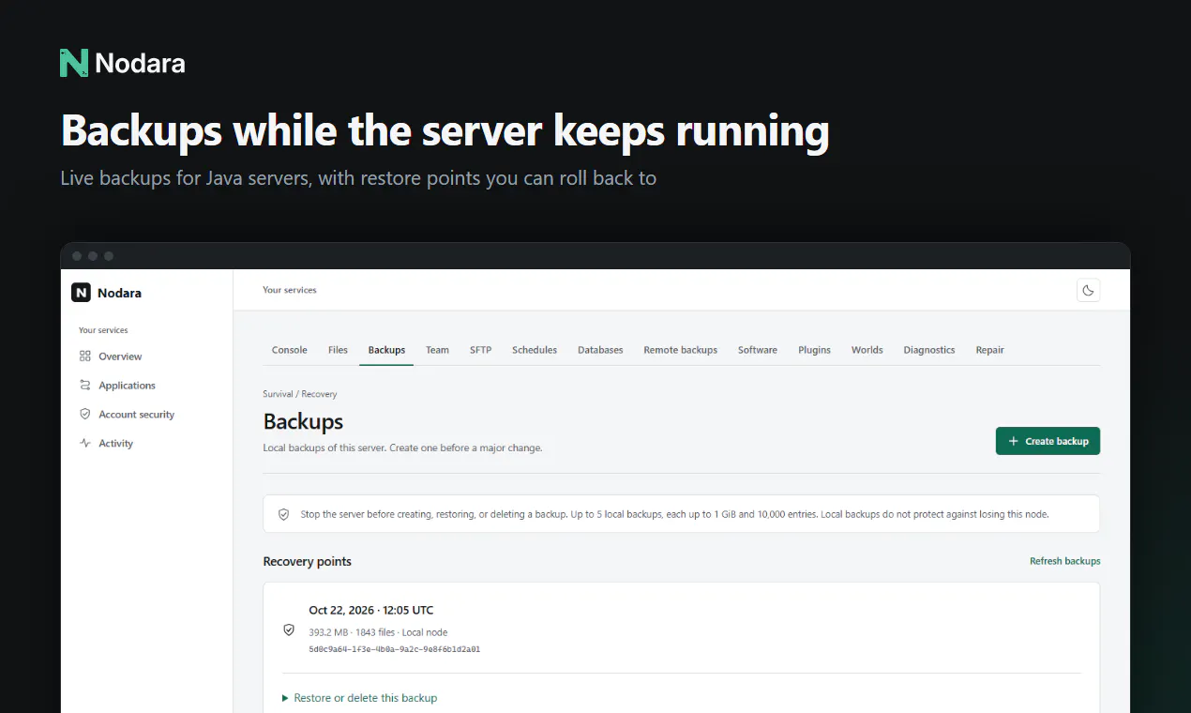Expand Restore or delete this backup
Viewport: 1191px width, 713px height.
tap(359, 698)
